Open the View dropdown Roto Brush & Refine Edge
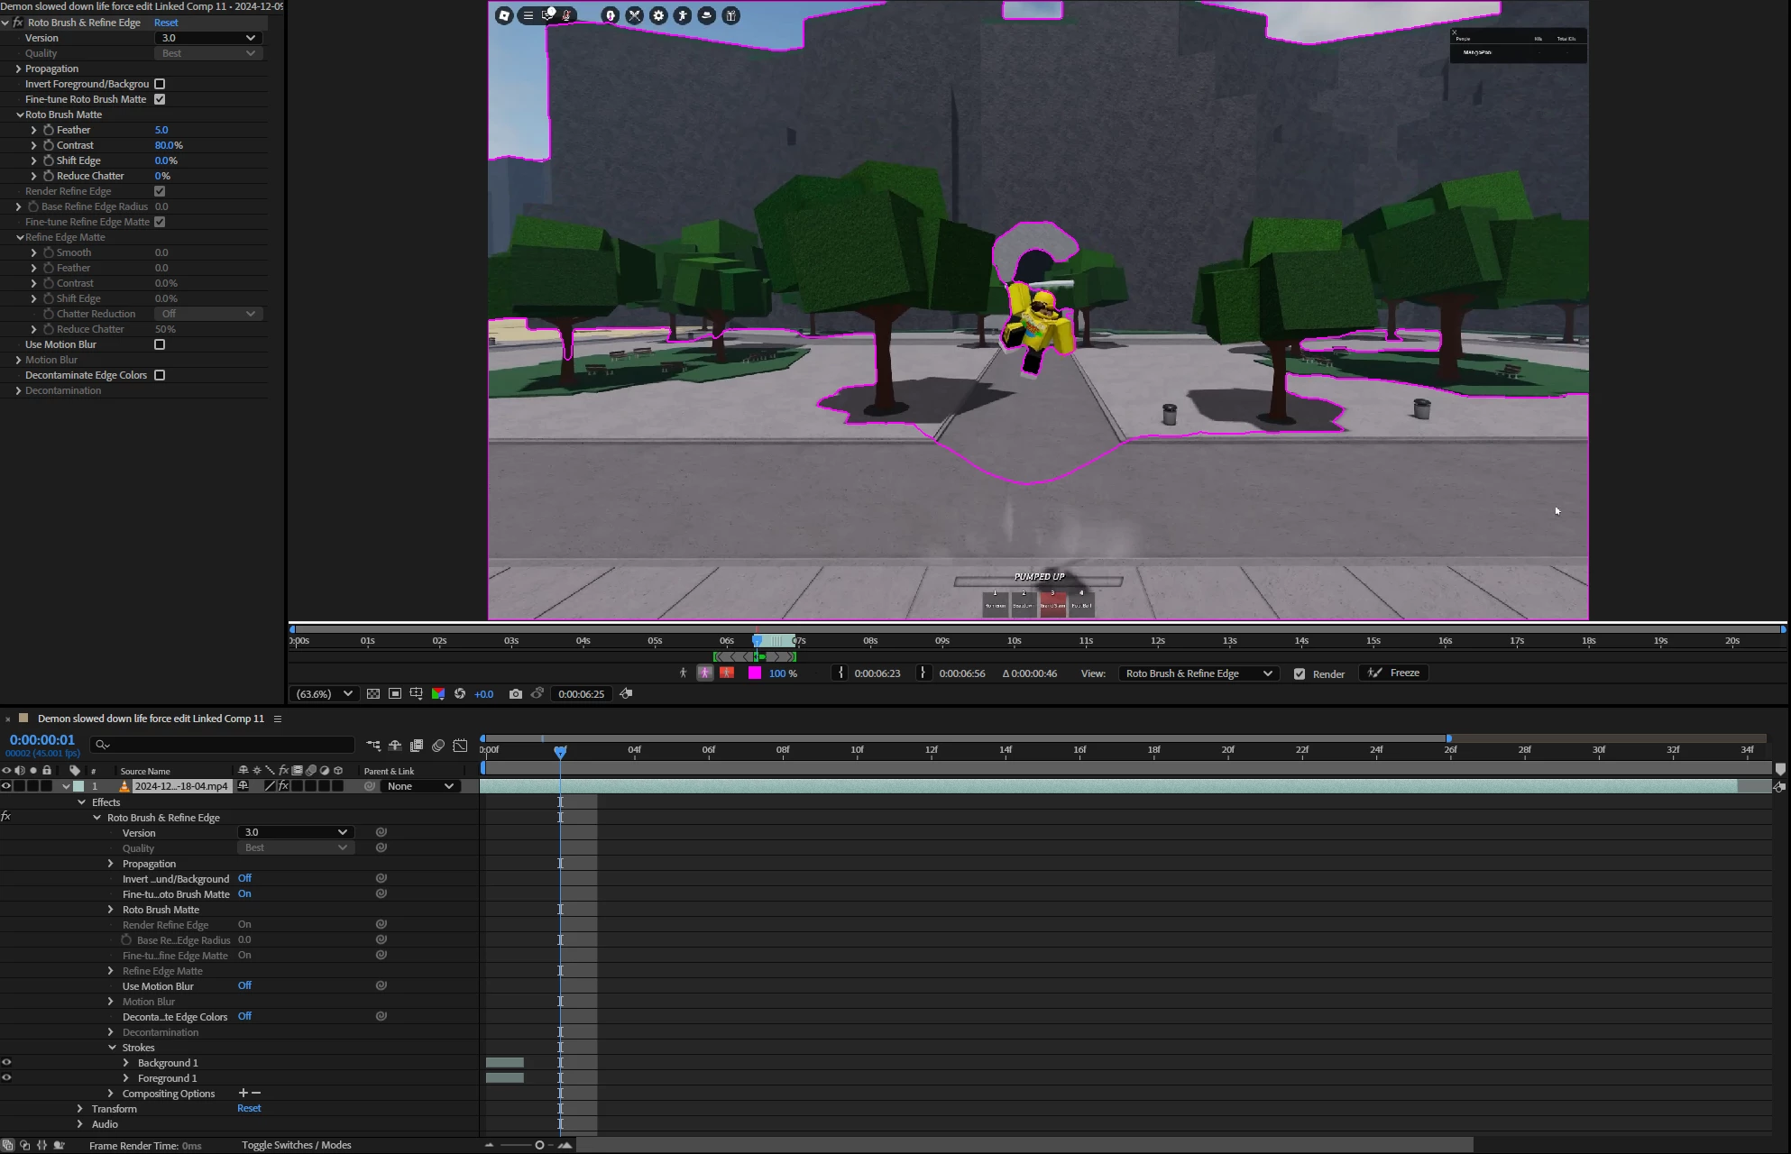Image resolution: width=1791 pixels, height=1154 pixels. 1199,673
